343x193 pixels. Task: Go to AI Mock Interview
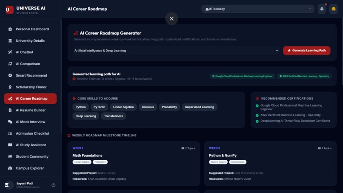tap(30, 122)
